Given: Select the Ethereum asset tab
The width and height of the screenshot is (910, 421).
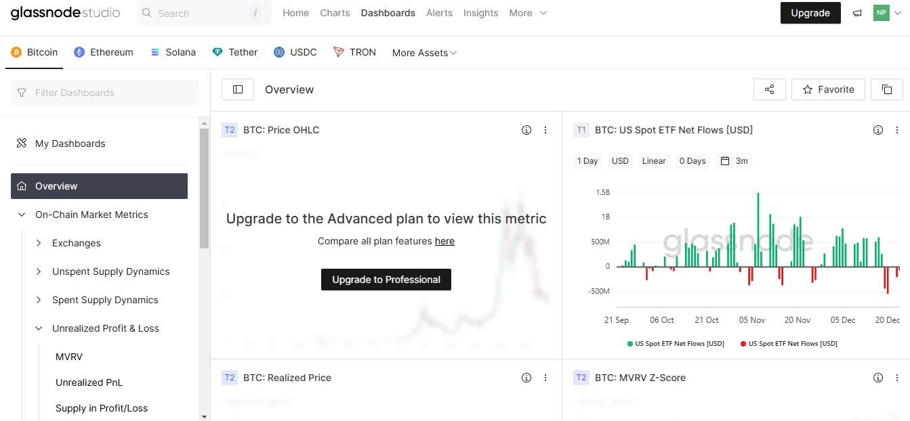Looking at the screenshot, I should (104, 52).
